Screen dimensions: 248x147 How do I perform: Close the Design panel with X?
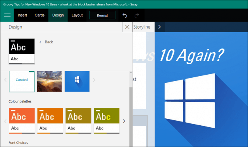(127, 27)
